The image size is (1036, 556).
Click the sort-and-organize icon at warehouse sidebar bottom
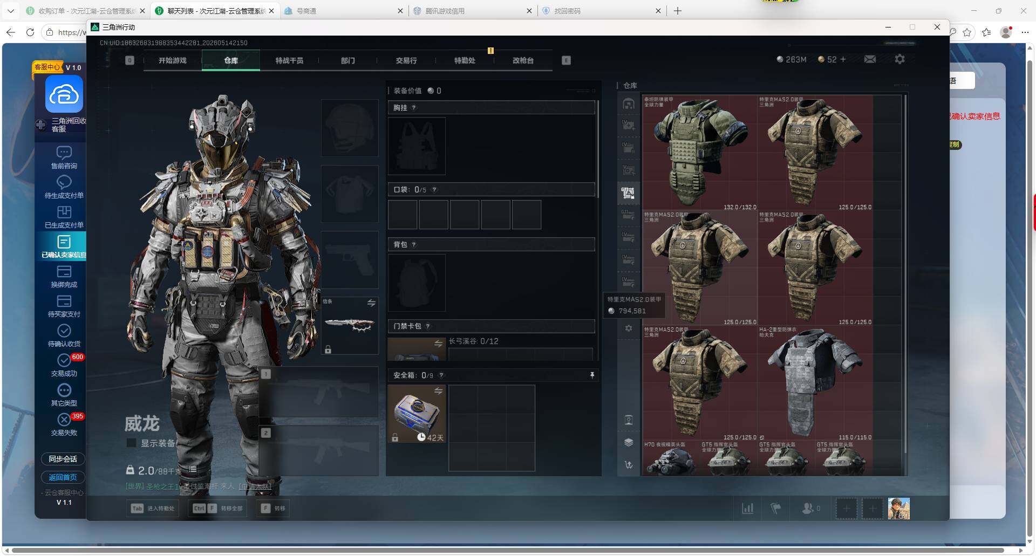tap(629, 464)
